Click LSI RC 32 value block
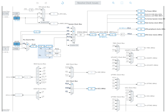The width and height of the screenshot is (166, 112). (17, 18)
